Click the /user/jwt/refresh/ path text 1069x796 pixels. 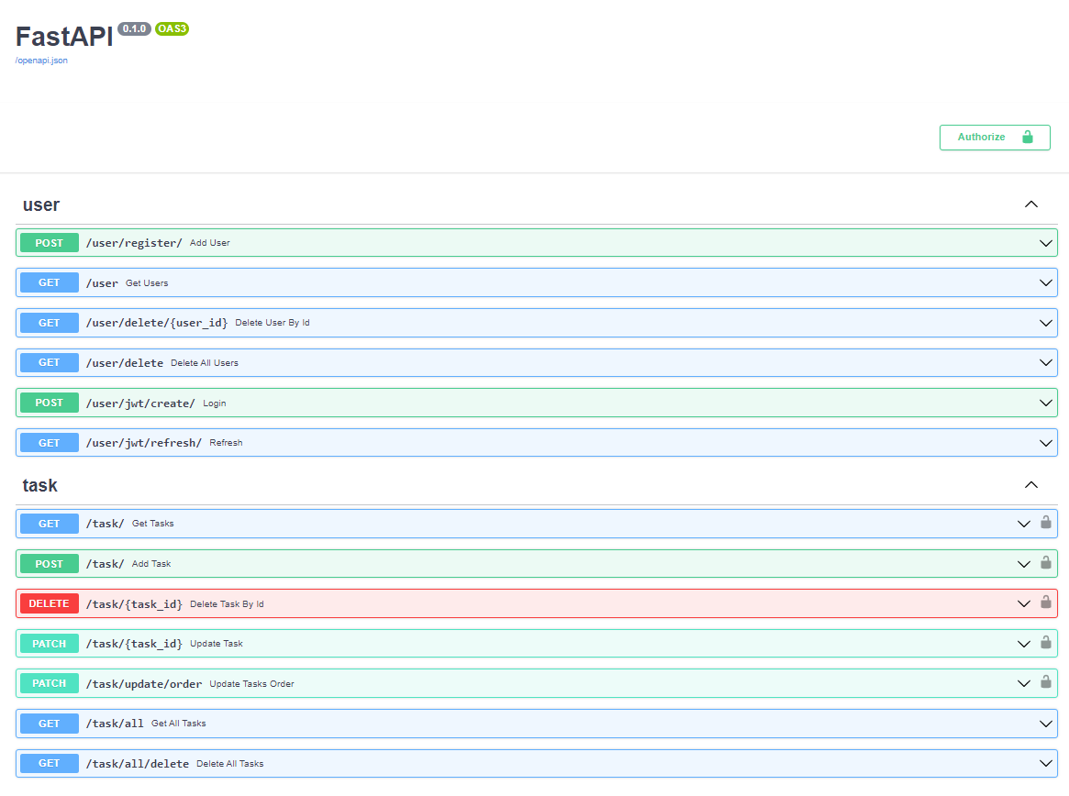click(x=144, y=443)
